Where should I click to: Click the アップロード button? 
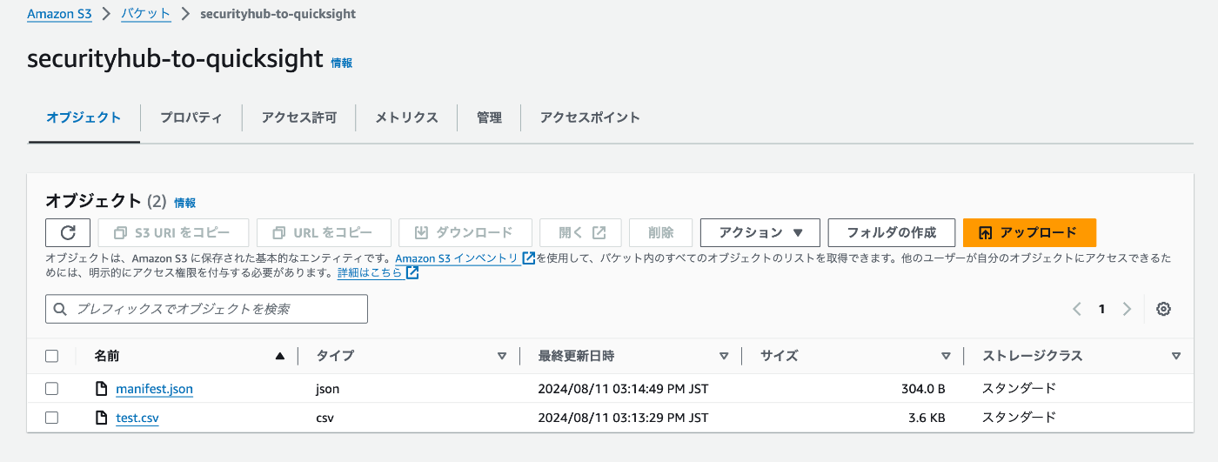click(1029, 232)
